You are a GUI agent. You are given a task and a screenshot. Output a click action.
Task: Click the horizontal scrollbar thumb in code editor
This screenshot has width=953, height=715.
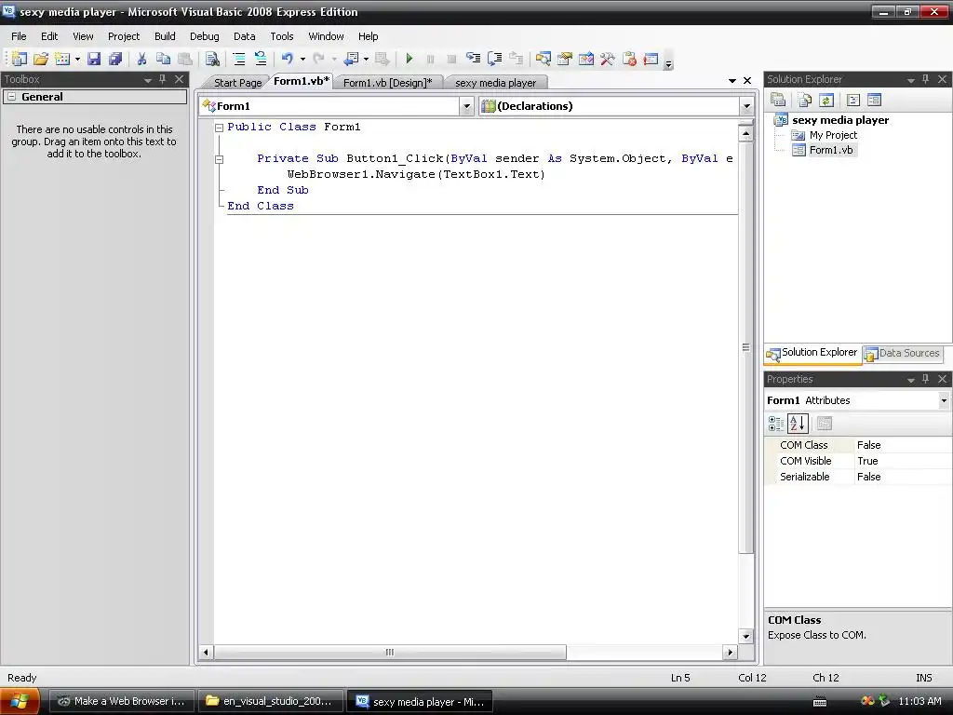(x=390, y=653)
